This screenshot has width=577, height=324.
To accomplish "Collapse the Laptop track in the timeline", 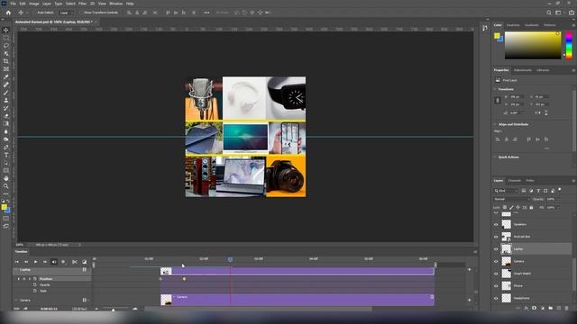I will coord(16,270).
